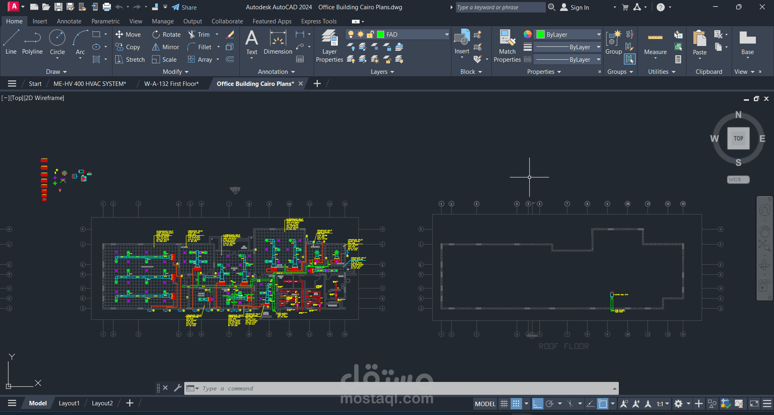Viewport: 774px width, 415px height.
Task: Click the Erase tool icon
Action: [230, 35]
